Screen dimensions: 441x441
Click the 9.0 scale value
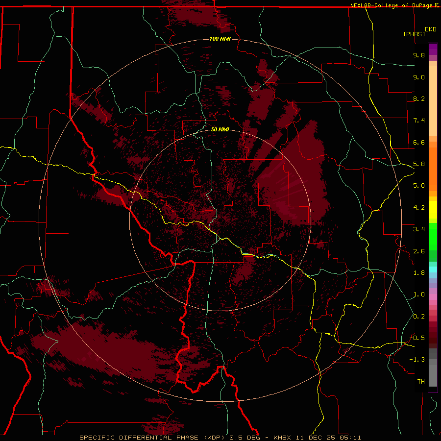tap(419, 77)
